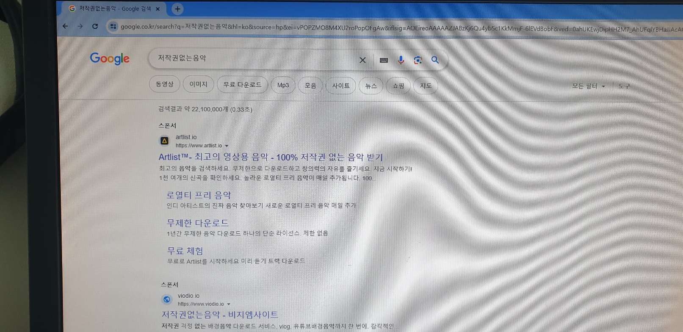Expand the 모든 필터 dropdown
The image size is (683, 332).
(588, 86)
